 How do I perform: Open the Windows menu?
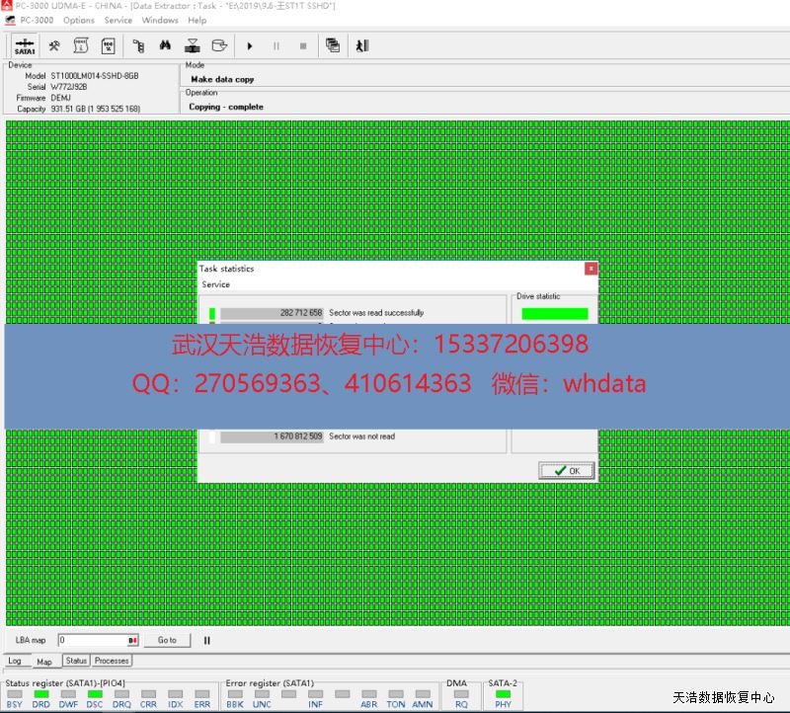click(160, 20)
